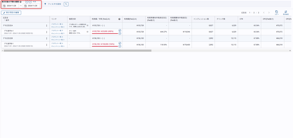Open キャンペーン一覧 link for デモ広告主B

58,40
